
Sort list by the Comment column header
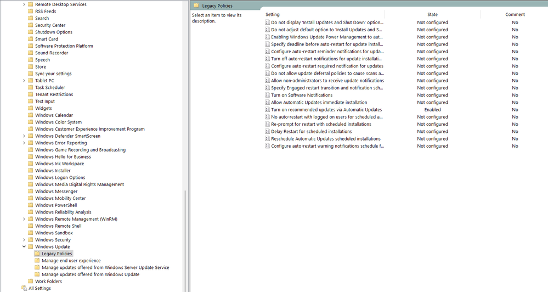click(514, 15)
